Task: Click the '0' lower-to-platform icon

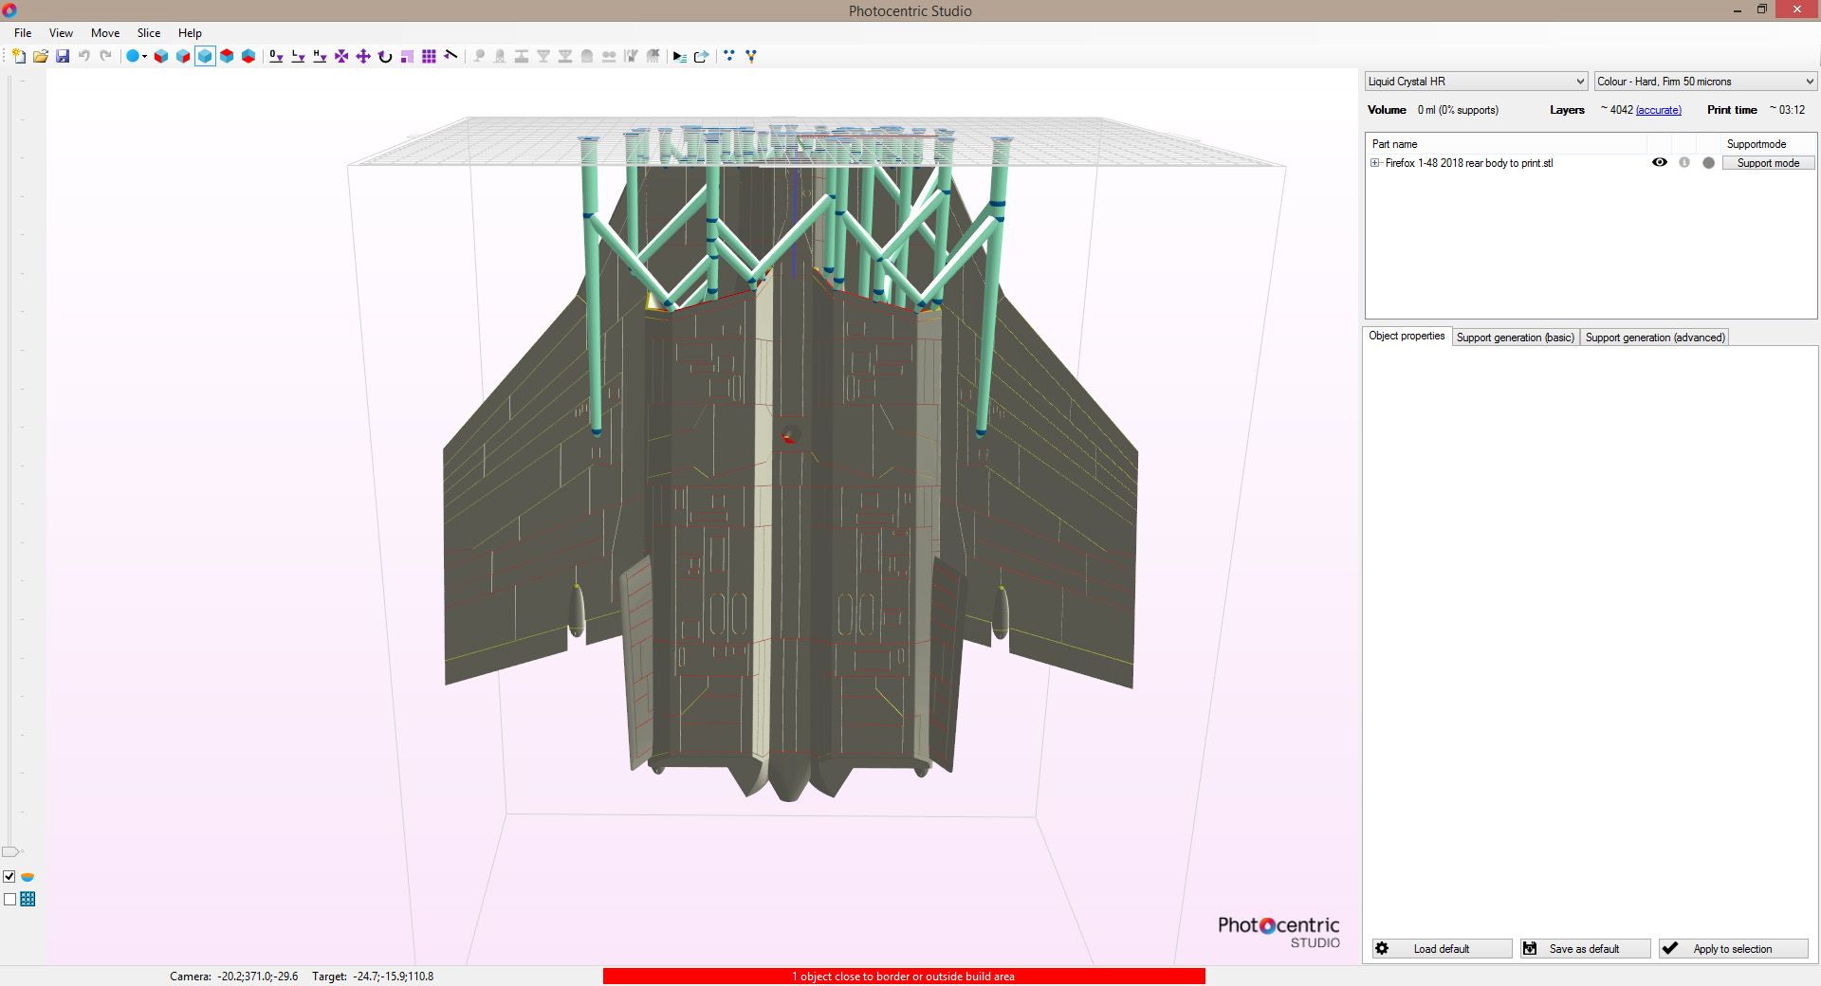Action: tap(276, 56)
